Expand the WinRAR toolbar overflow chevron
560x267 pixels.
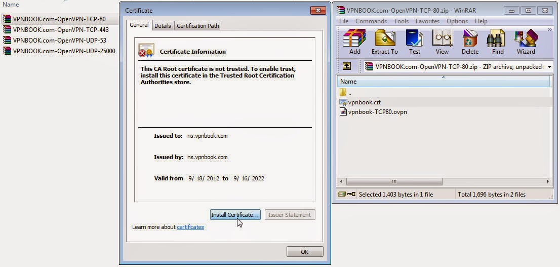coord(550,30)
